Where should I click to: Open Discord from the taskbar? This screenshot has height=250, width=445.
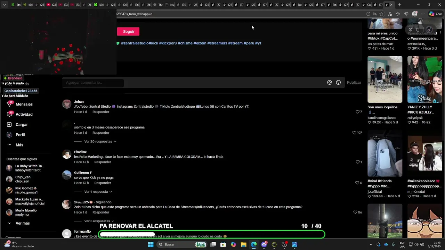point(264,244)
